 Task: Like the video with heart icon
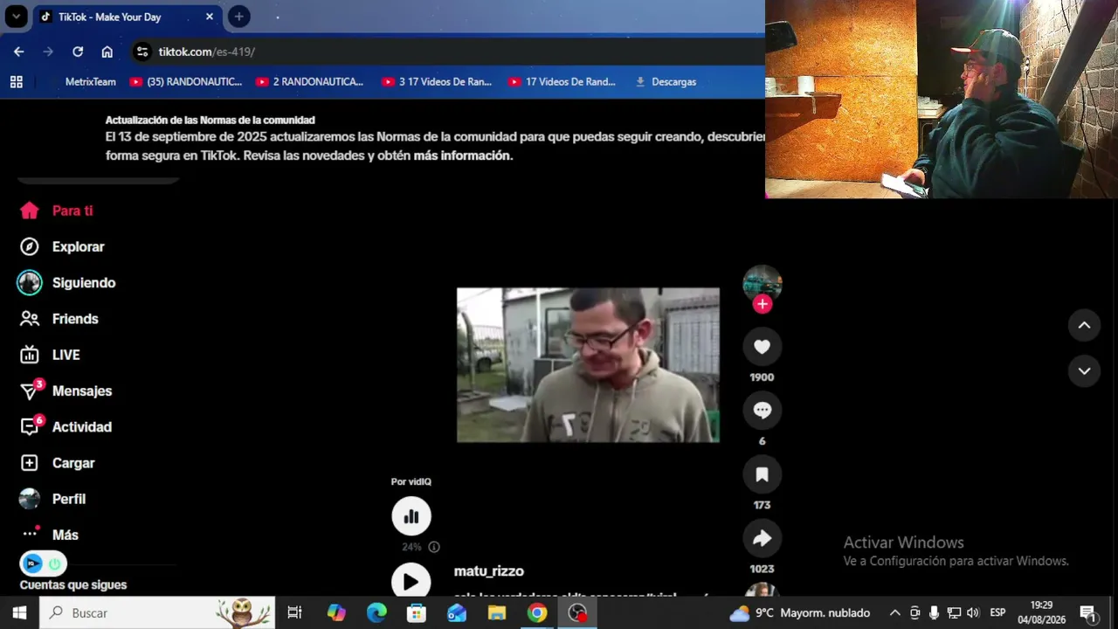pos(763,347)
